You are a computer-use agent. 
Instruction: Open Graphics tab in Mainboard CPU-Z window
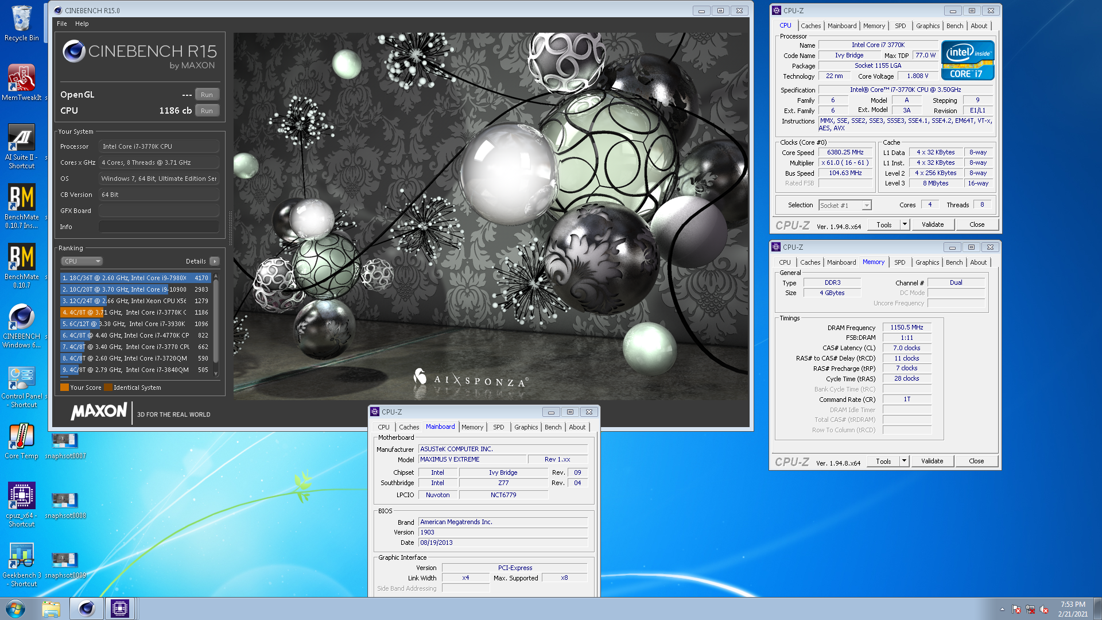click(526, 427)
